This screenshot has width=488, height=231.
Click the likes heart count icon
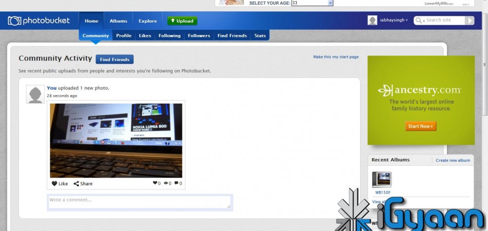155,183
